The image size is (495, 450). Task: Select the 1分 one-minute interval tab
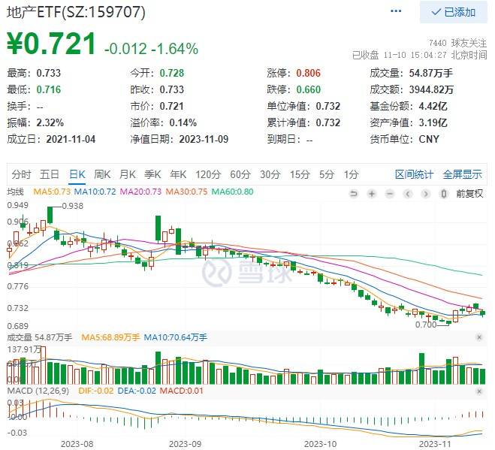[351, 175]
